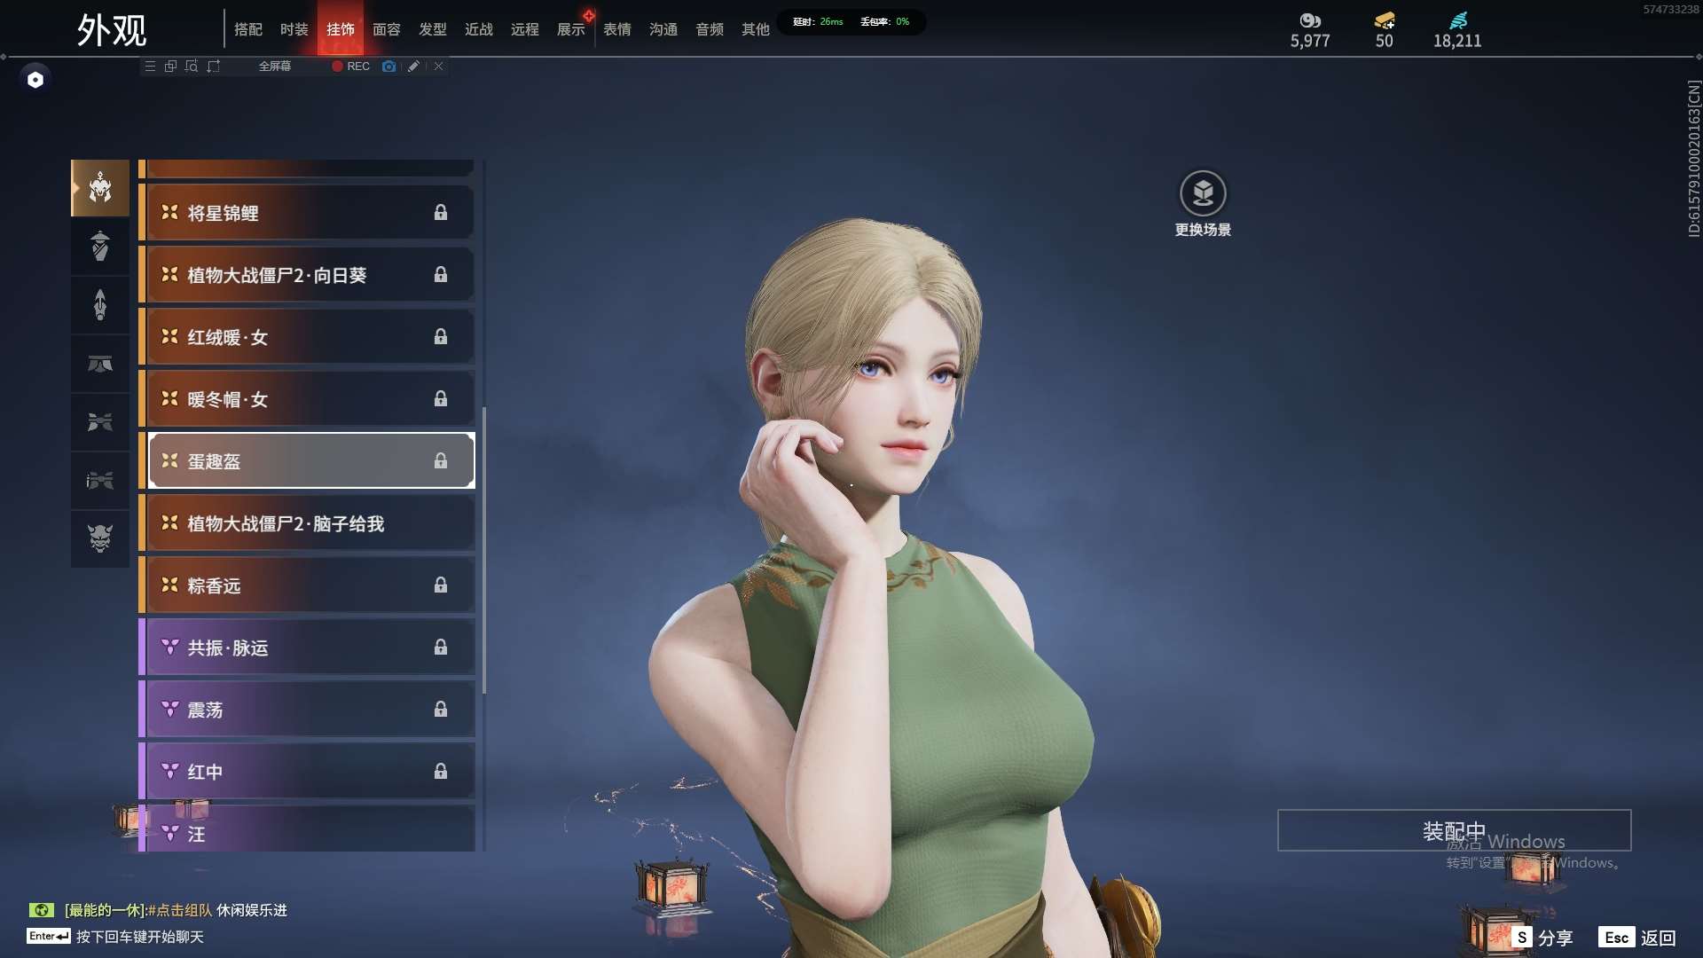1703x958 pixels.
Task: Select the helmet headwear sidebar category
Action: coord(100,187)
